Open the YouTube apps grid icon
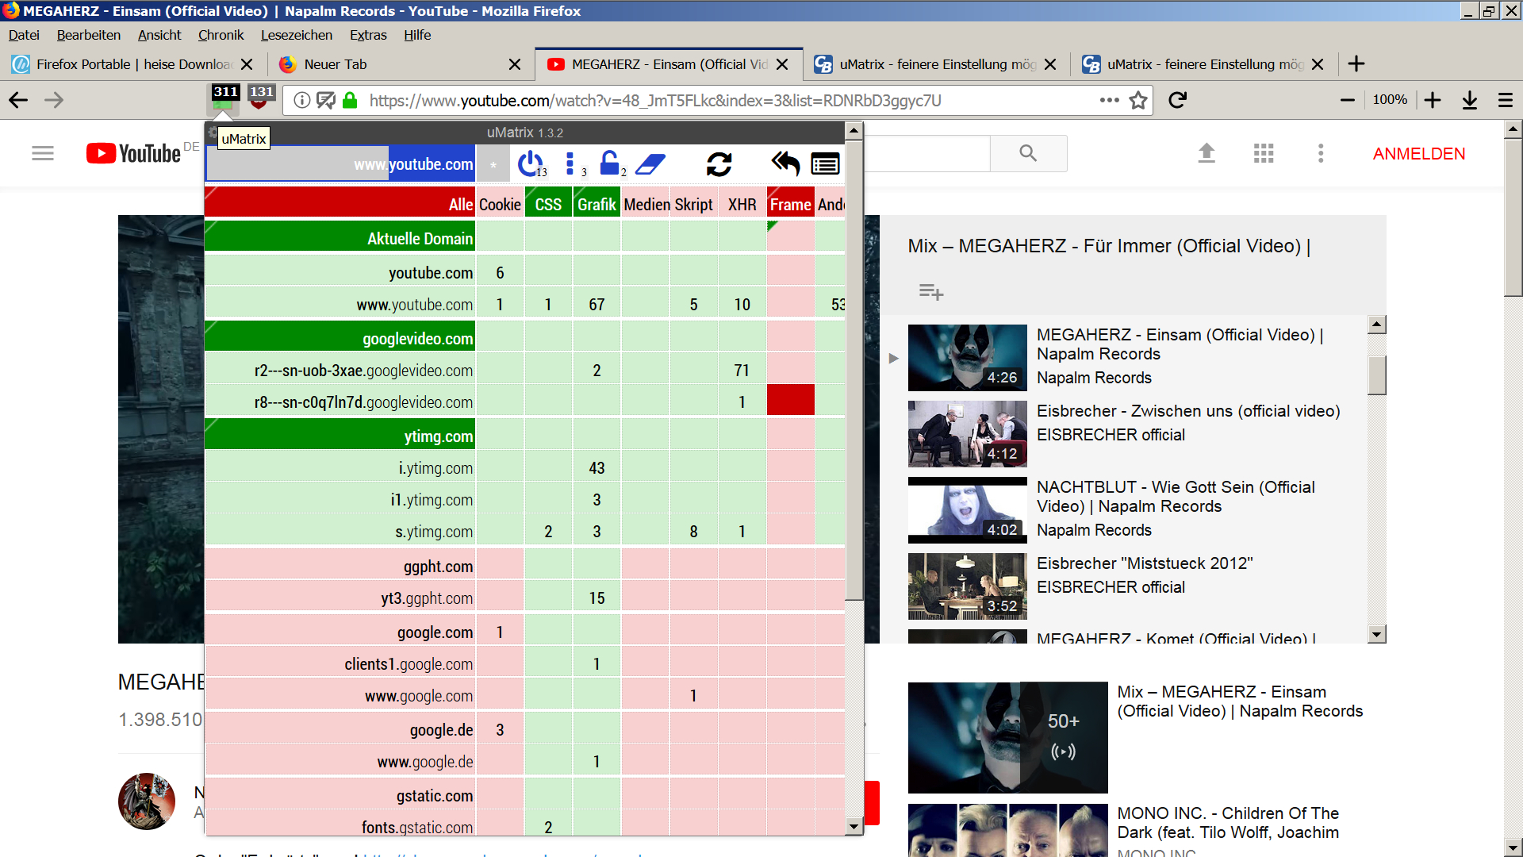The width and height of the screenshot is (1523, 857). pos(1263,153)
